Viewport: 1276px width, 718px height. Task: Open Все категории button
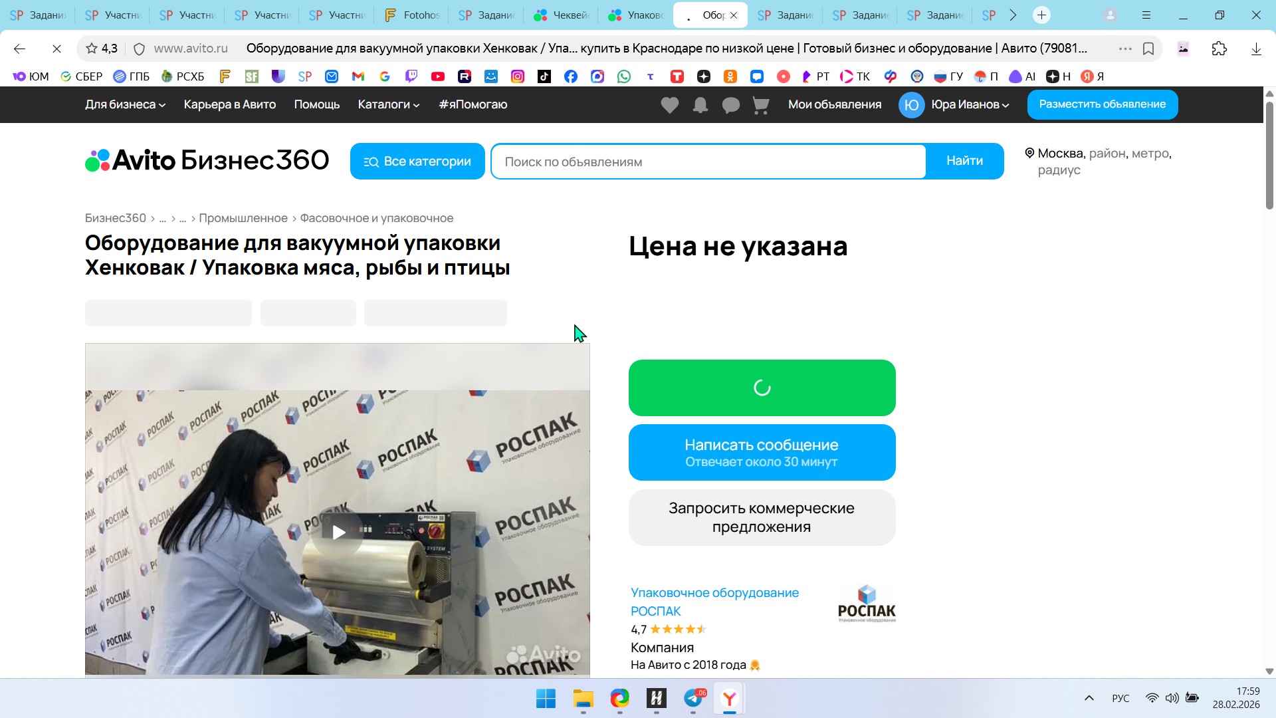coord(417,162)
